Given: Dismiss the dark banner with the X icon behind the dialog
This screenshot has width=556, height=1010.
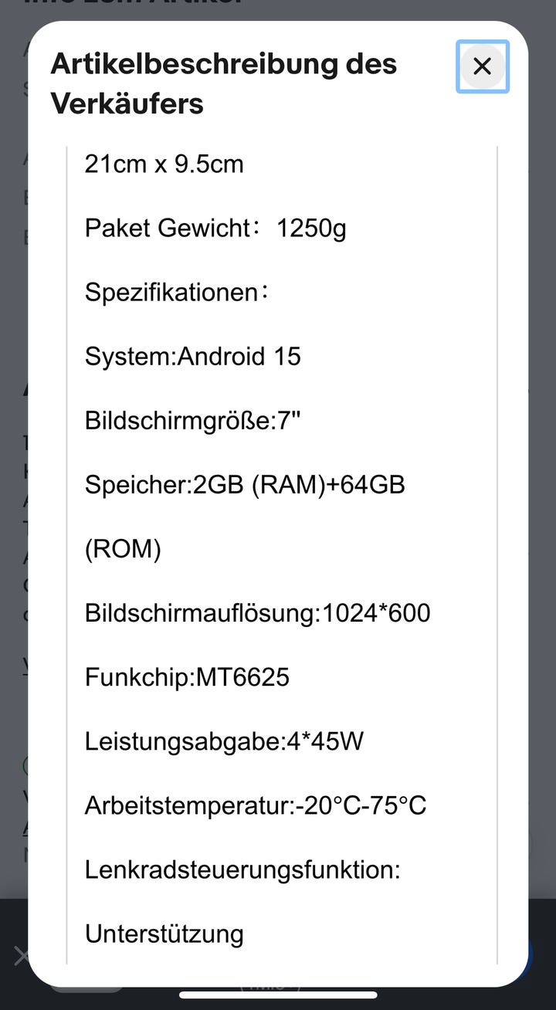Looking at the screenshot, I should [21, 957].
